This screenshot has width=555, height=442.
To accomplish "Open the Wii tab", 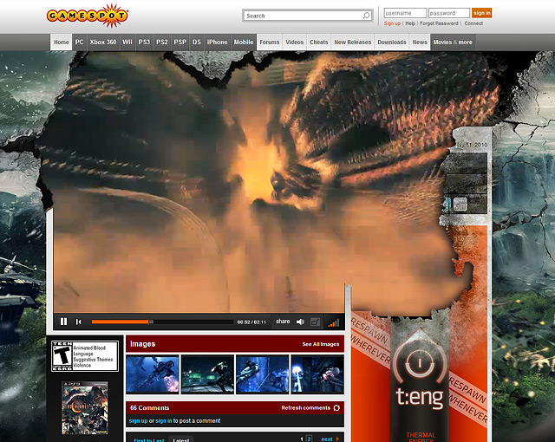I will point(127,42).
